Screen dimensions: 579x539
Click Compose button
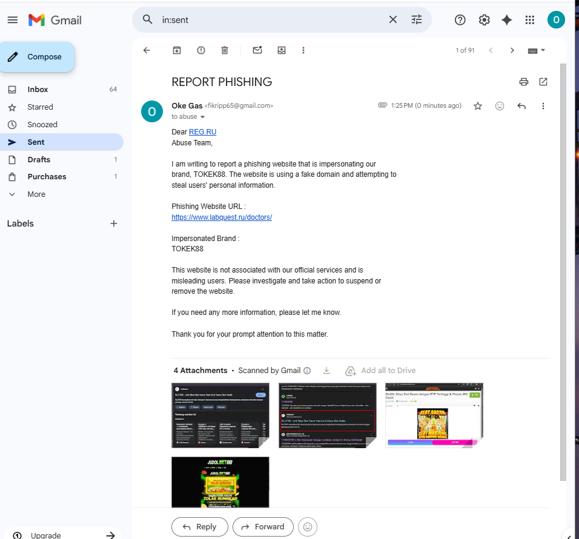38,57
